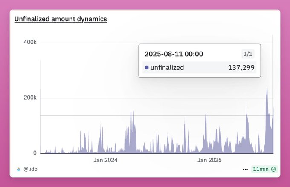Click the twin-peak spike in early 2024 data
The width and height of the screenshot is (290, 187).
tap(132, 111)
